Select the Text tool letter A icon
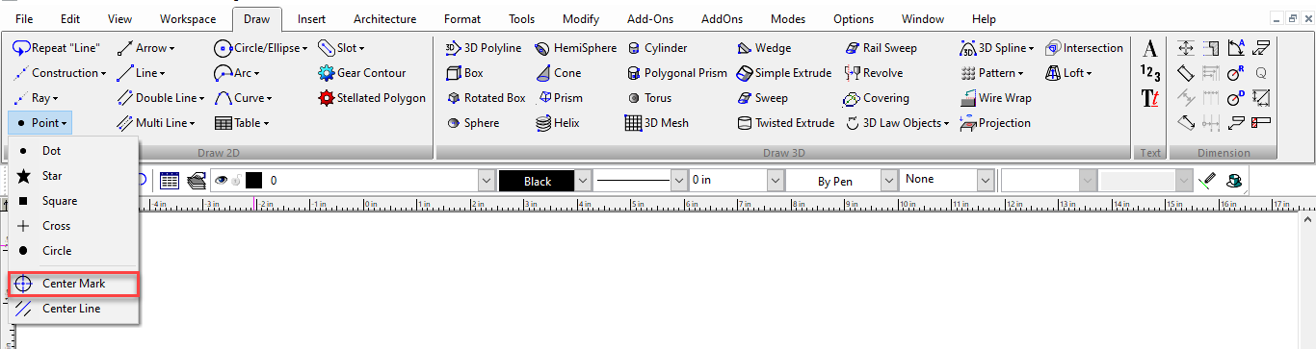 1149,49
